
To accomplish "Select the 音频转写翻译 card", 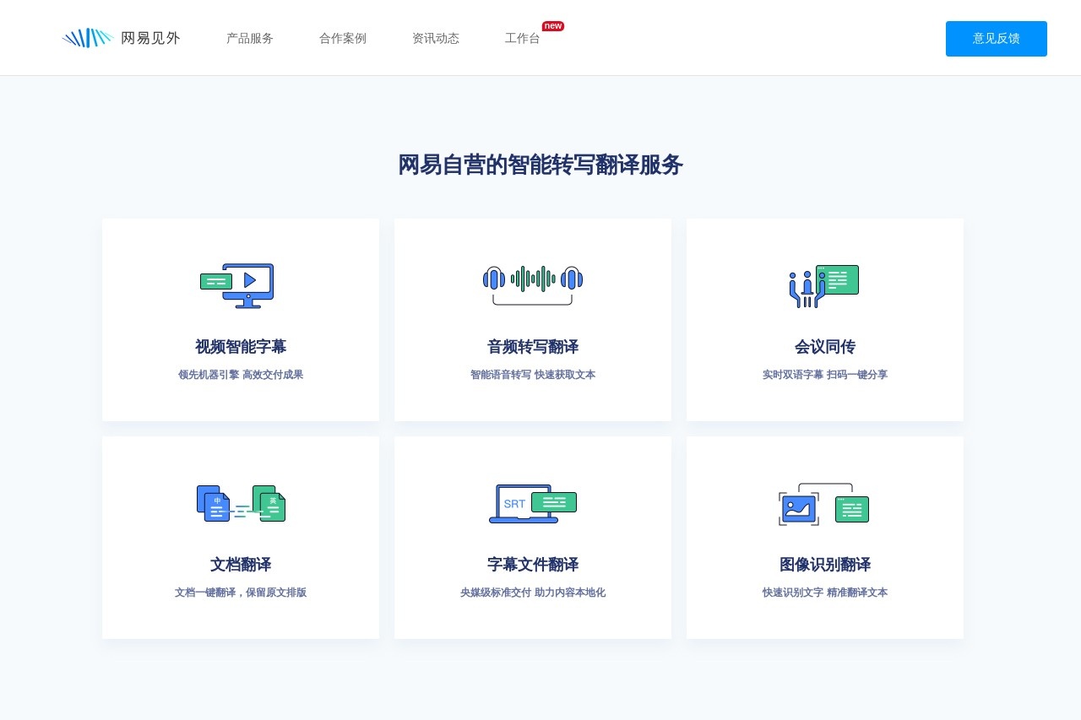I will click(533, 319).
